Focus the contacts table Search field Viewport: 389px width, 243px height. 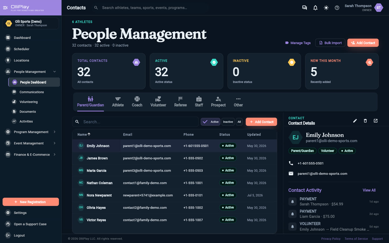click(135, 122)
